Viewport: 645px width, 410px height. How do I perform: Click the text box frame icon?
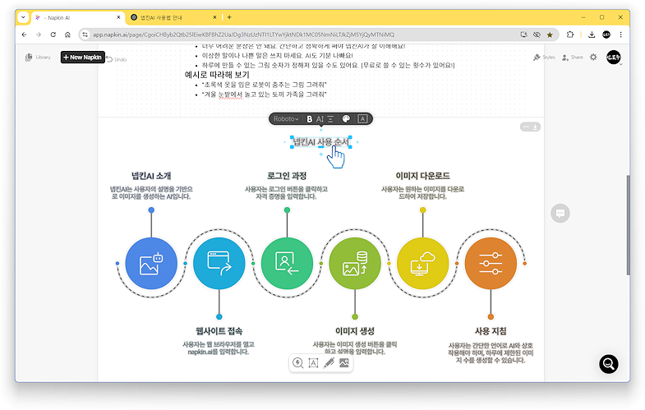362,119
